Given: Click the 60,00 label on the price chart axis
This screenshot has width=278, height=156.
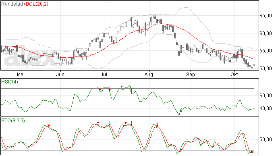Looking at the screenshot, I should 266,33.
